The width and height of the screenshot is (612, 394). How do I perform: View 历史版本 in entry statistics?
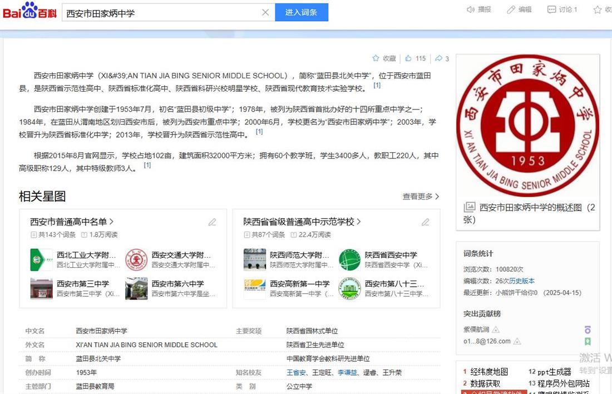522,281
